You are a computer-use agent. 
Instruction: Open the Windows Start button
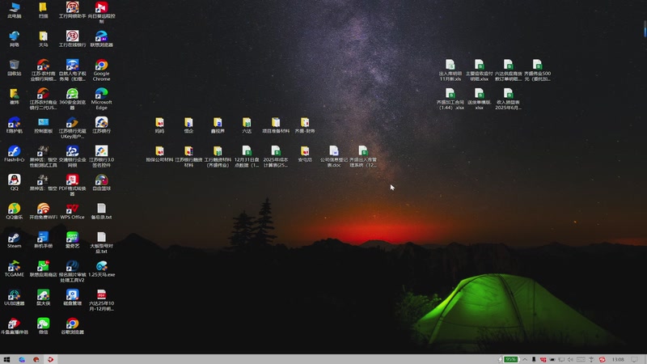[x=6, y=359]
